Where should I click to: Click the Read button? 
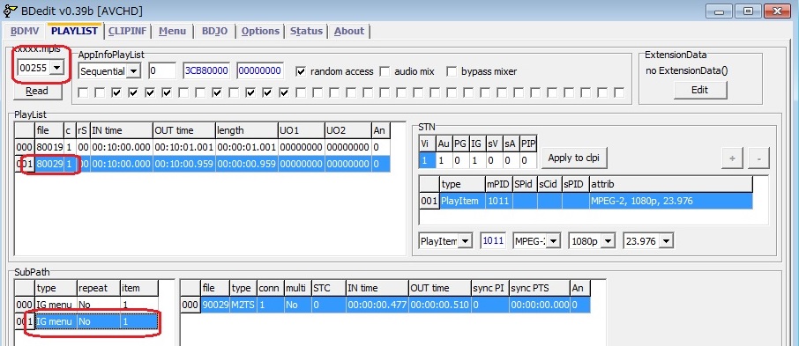(x=37, y=91)
